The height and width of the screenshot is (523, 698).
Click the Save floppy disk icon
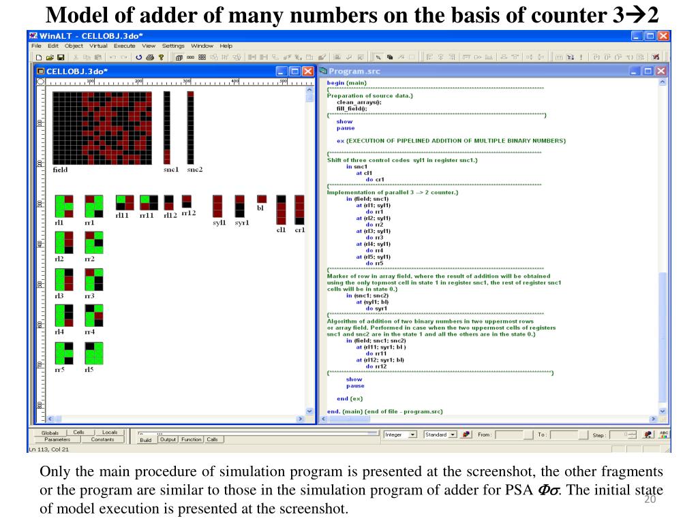tap(61, 57)
